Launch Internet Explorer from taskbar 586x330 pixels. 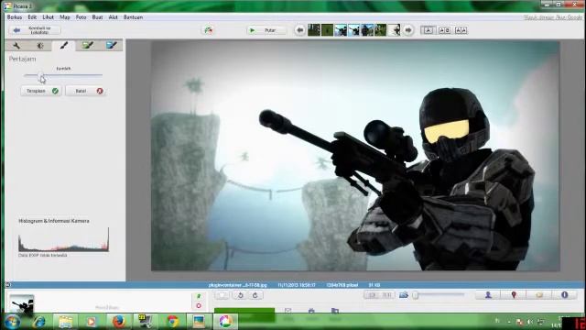click(x=38, y=322)
